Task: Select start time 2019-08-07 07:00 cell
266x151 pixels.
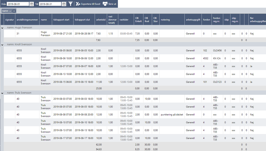Action: pos(63,66)
